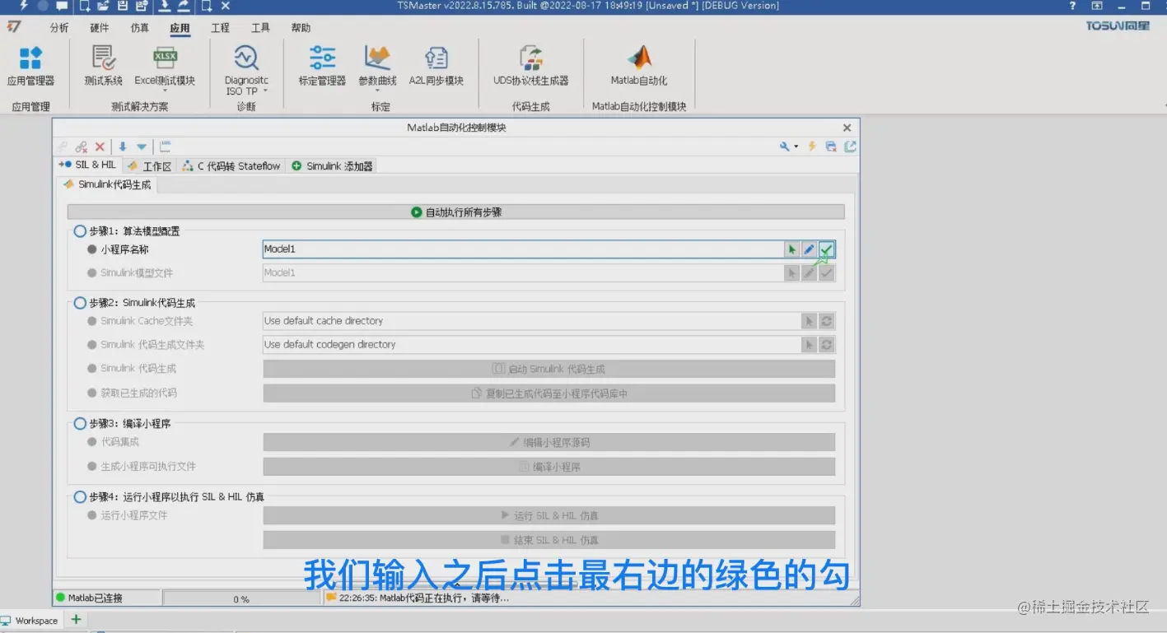The height and width of the screenshot is (633, 1167).
Task: Select the SIL & HIL tab
Action: pos(88,165)
